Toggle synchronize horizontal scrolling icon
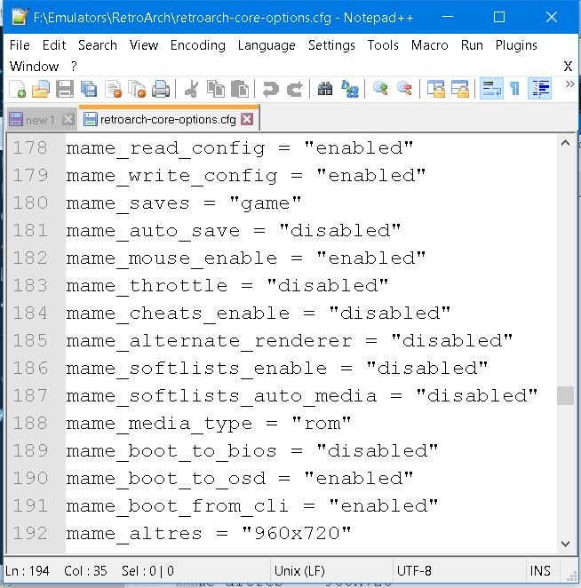This screenshot has height=588, width=581. tap(460, 89)
